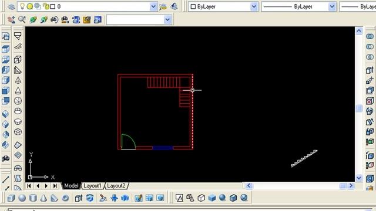Click the 3D Face surface icon
This screenshot has width=376, height=211.
click(18, 46)
